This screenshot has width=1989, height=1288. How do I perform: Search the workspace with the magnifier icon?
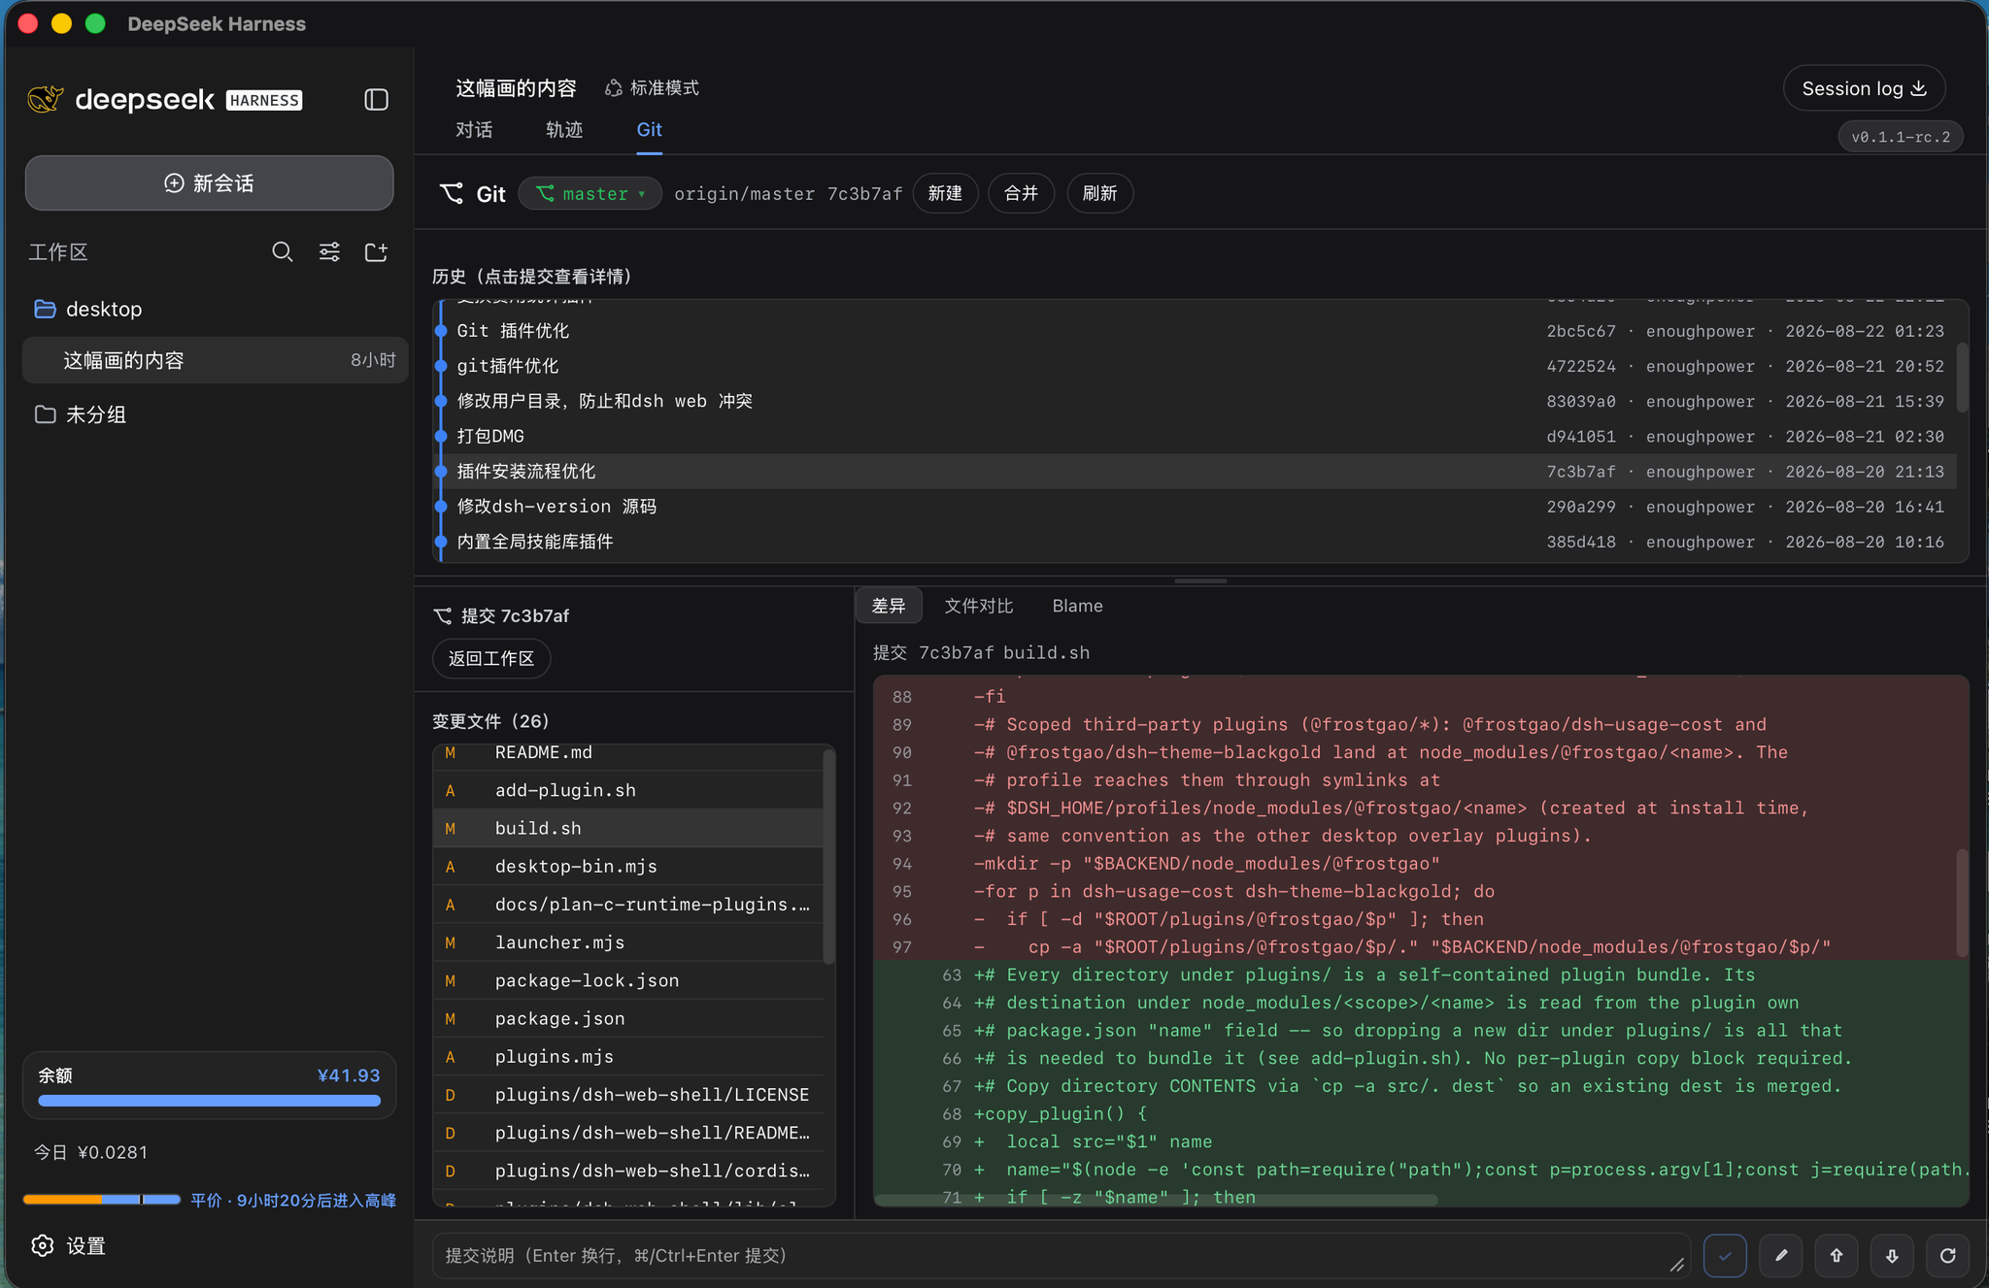[282, 252]
